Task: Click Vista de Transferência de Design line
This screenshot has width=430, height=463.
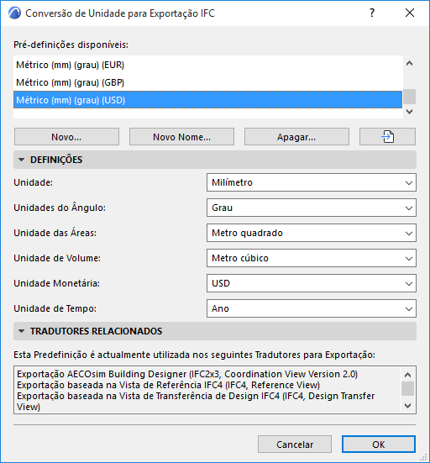Action: [x=196, y=401]
